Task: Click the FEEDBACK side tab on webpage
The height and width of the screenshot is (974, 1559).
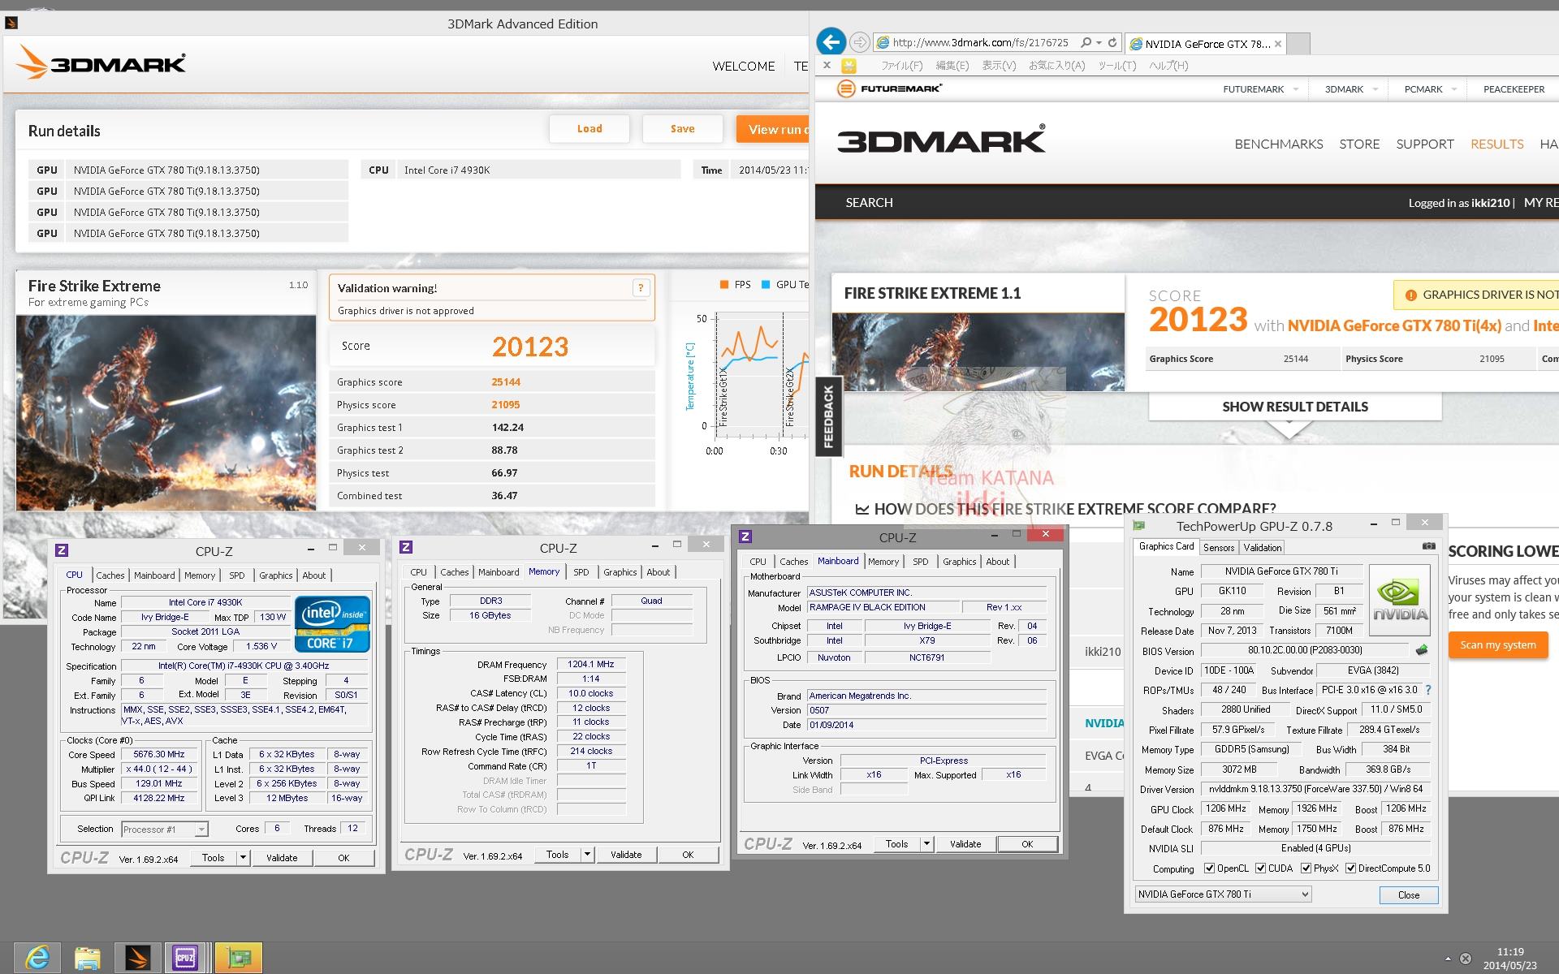Action: (x=828, y=416)
